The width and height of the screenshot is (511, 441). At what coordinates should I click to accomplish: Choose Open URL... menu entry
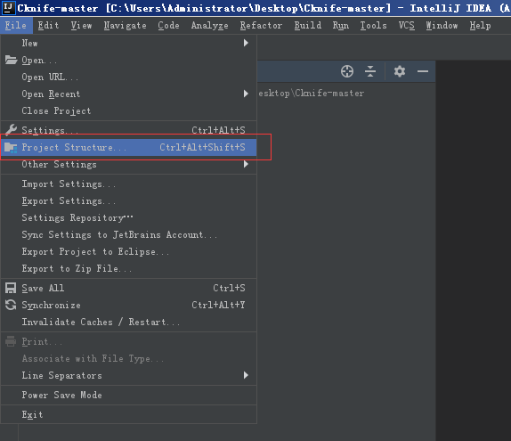pos(128,77)
